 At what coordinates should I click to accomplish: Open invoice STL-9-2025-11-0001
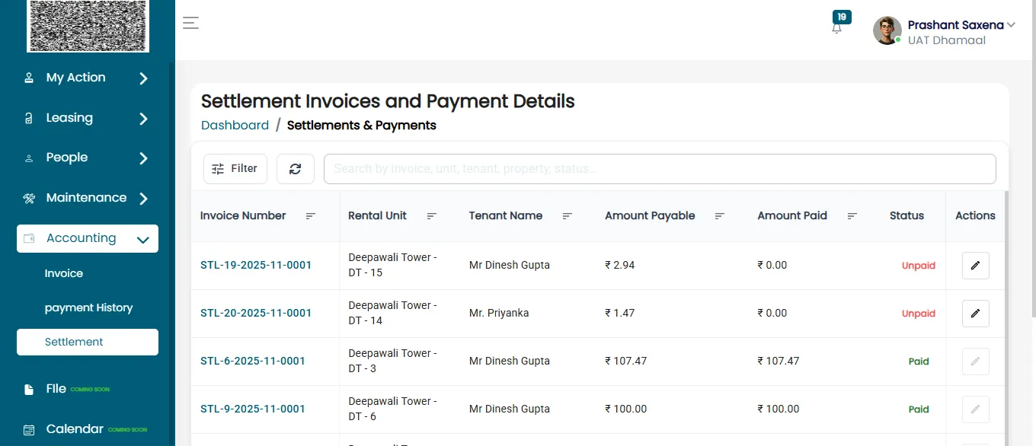tap(253, 409)
